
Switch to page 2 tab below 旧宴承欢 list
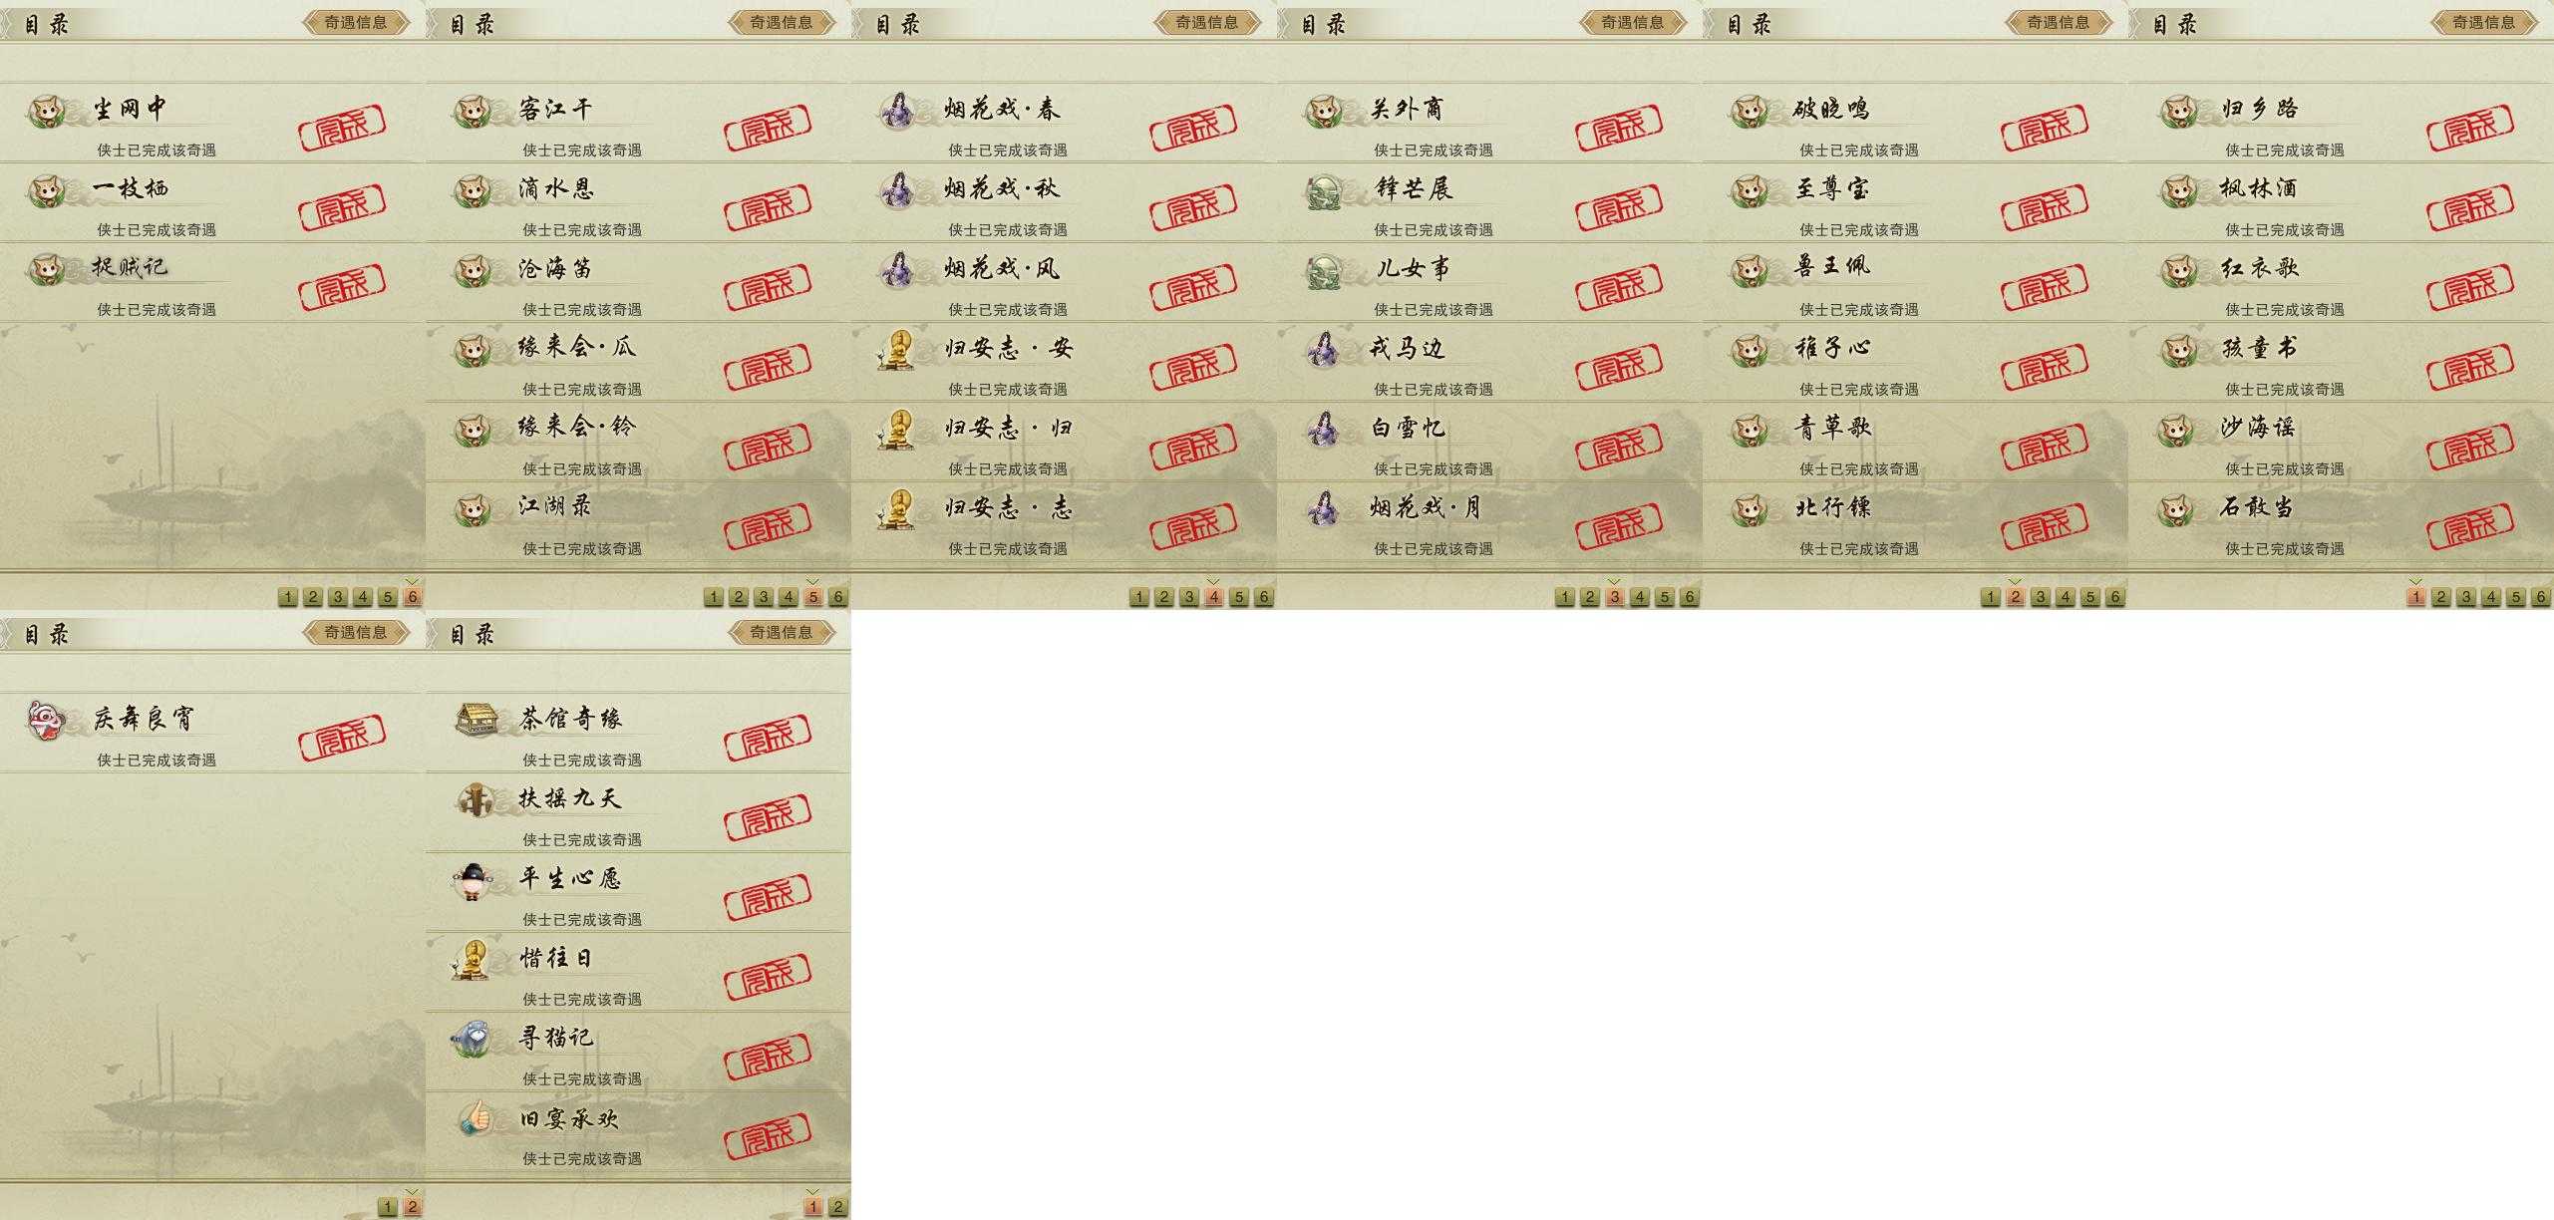point(838,1207)
